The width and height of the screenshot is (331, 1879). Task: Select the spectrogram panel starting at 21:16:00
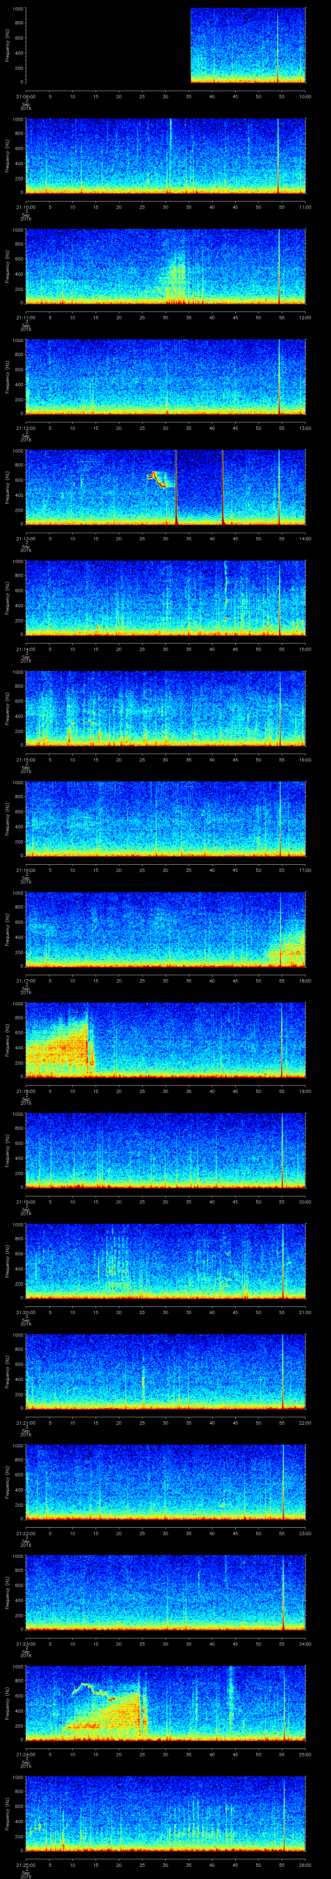pyautogui.click(x=166, y=819)
